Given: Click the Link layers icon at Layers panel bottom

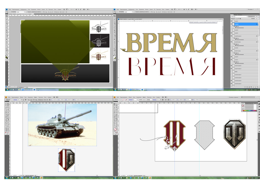Looking at the screenshot, I should coord(245,87).
